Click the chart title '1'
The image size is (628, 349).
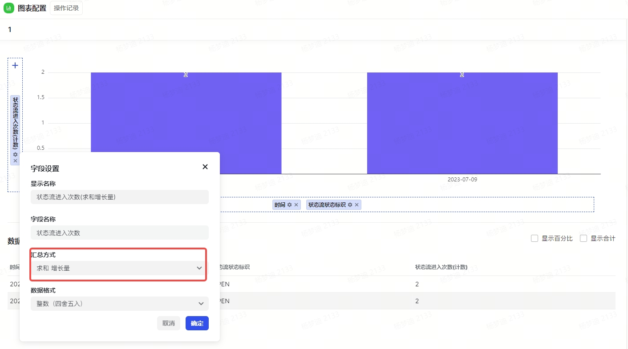coord(10,30)
